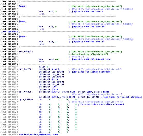Screen dimensions: 143x136
Task: Select retn at address 00401230
Action: click(42, 44)
